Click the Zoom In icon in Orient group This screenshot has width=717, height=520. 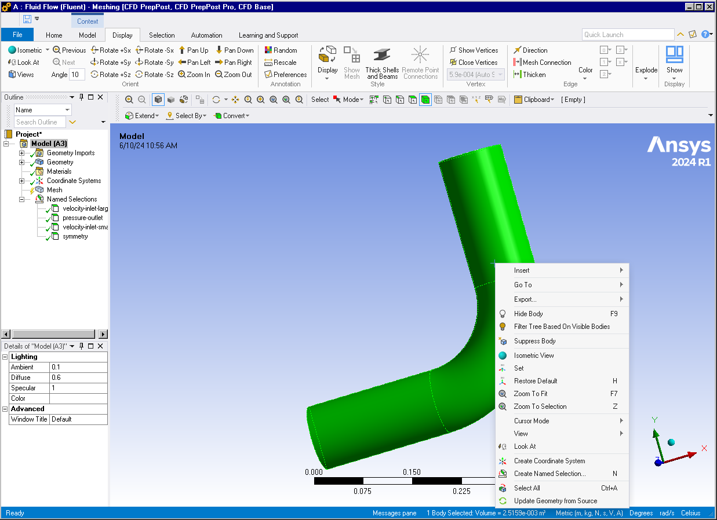pos(182,75)
